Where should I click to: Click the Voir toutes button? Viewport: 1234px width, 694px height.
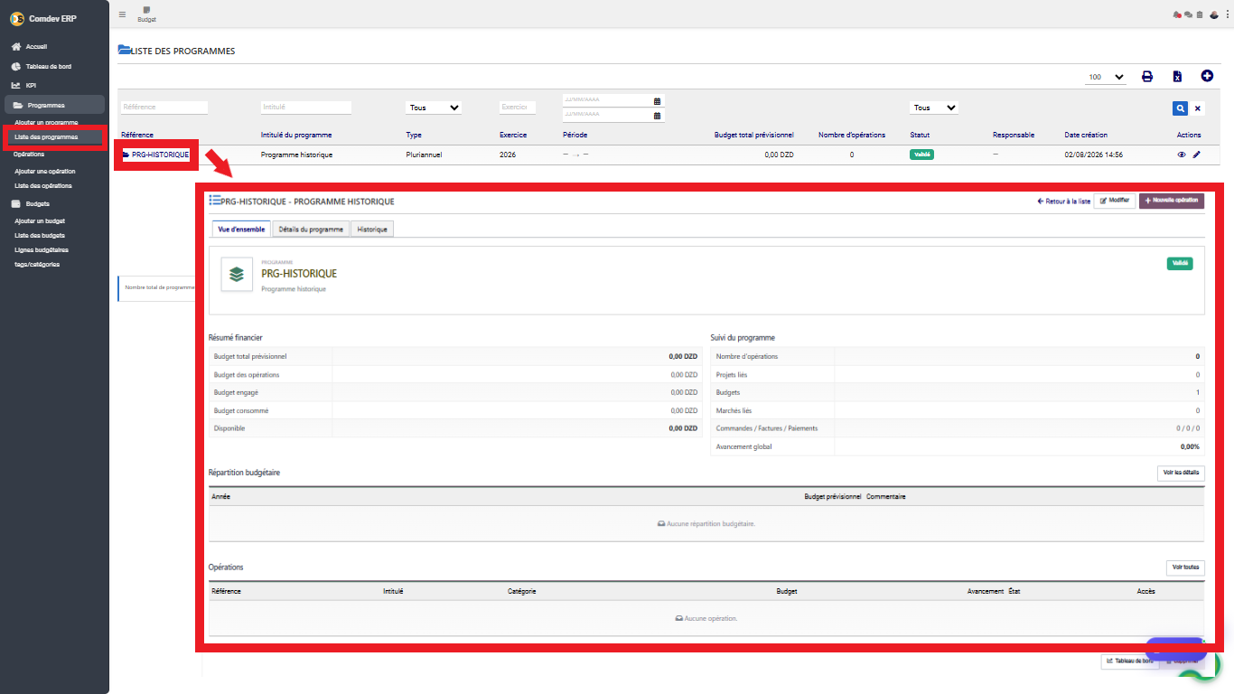pos(1185,567)
